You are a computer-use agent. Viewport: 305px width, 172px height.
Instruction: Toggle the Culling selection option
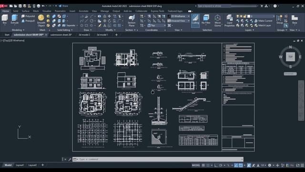click(195, 20)
